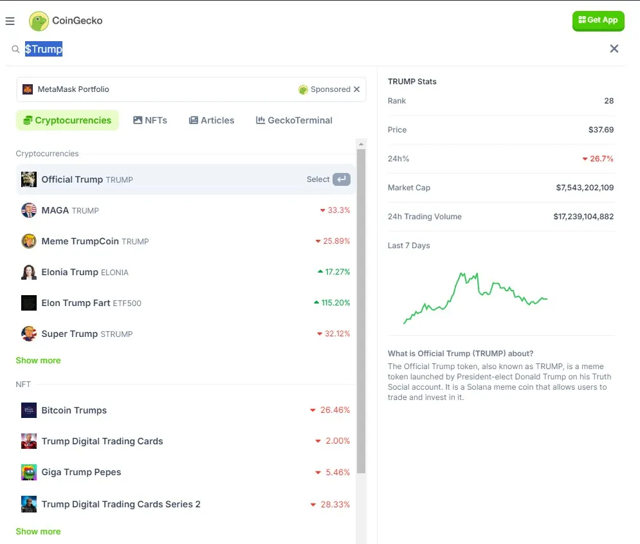Click the scrollbar up arrow
640x544 pixels.
pos(361,144)
